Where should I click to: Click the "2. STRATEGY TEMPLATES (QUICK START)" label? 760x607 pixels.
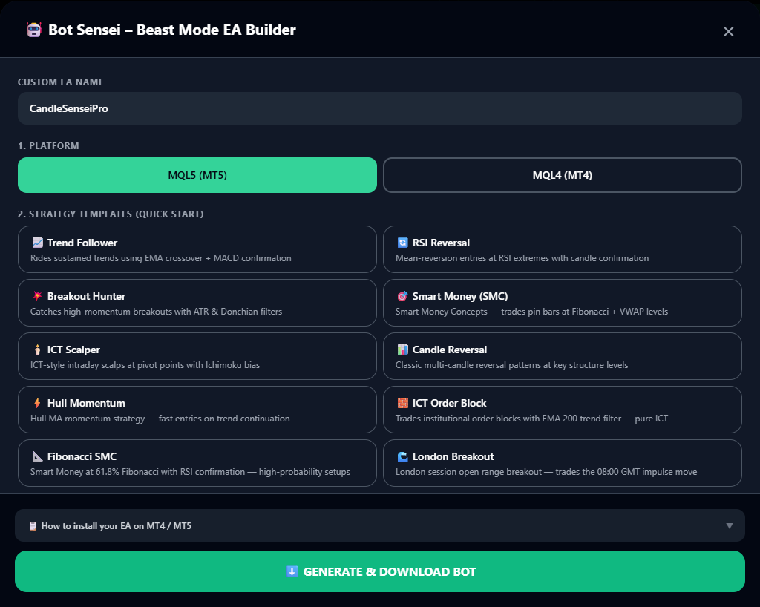coord(111,214)
